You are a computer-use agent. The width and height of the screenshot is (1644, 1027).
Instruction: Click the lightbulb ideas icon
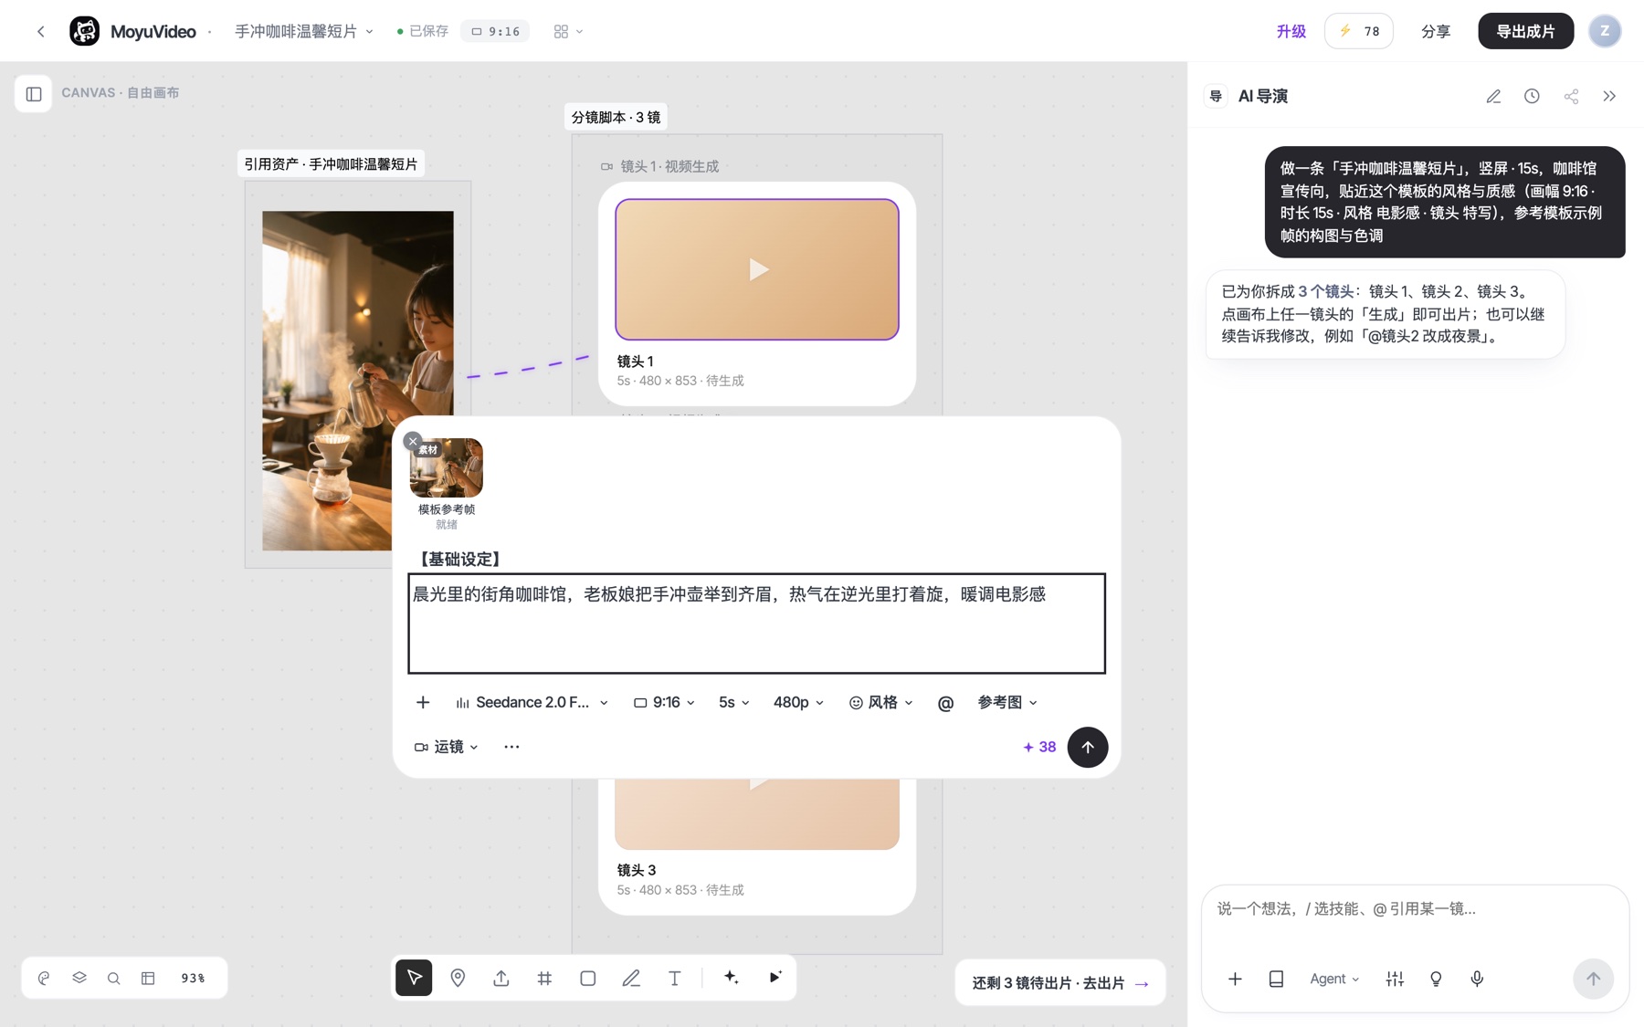coord(1436,979)
